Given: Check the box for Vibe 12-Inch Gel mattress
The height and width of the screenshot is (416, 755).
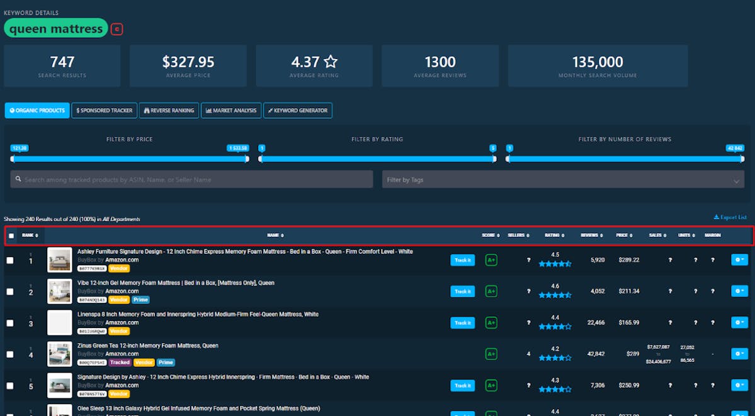Looking at the screenshot, I should pyautogui.click(x=10, y=292).
